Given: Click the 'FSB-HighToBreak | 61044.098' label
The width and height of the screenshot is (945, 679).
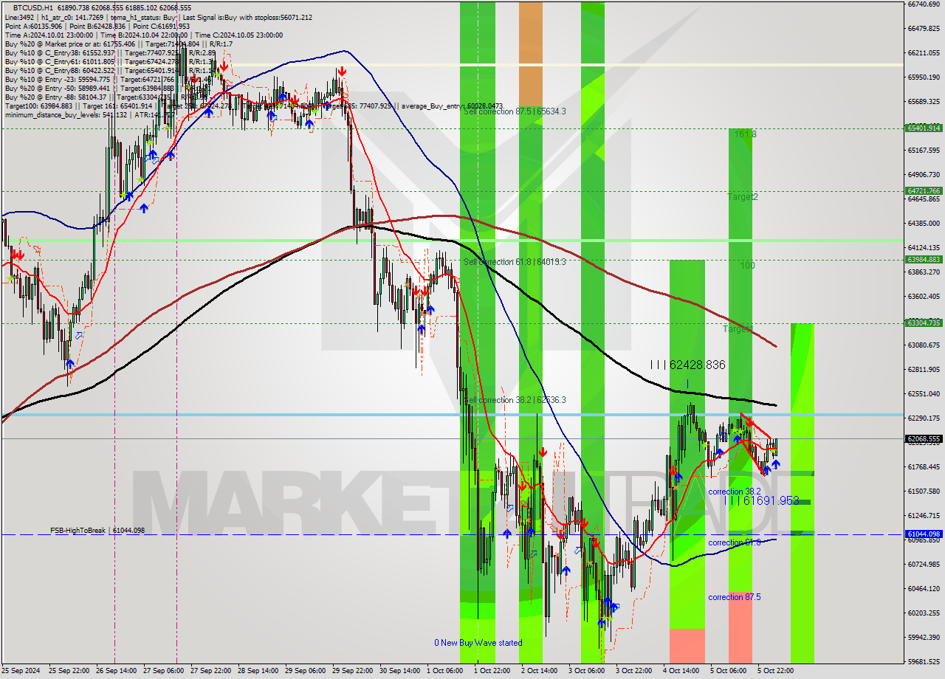Looking at the screenshot, I should point(97,531).
